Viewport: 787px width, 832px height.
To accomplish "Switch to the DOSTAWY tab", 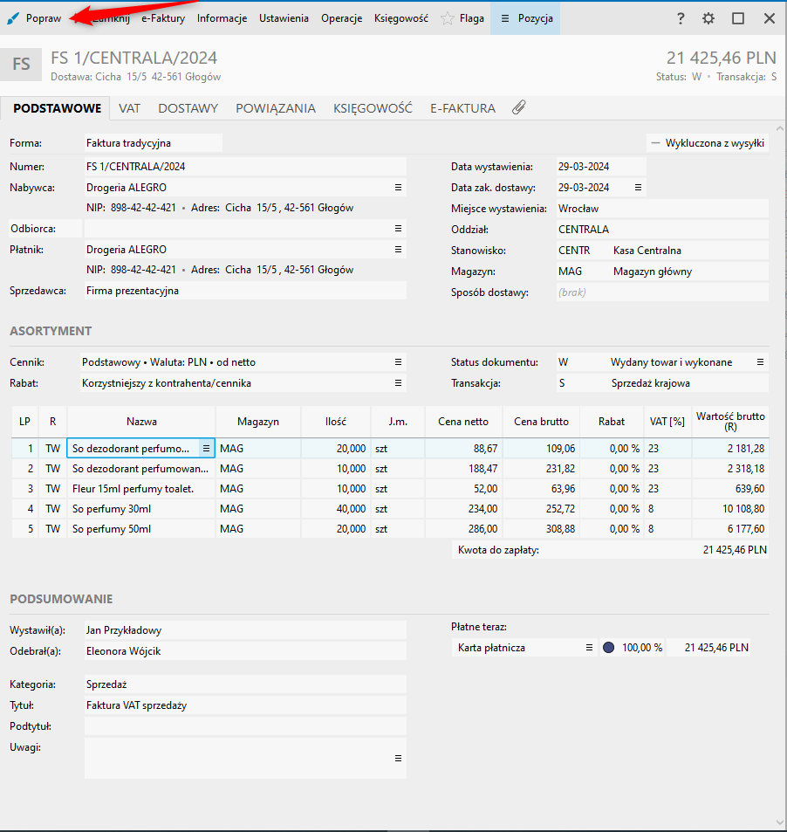I will tap(188, 108).
